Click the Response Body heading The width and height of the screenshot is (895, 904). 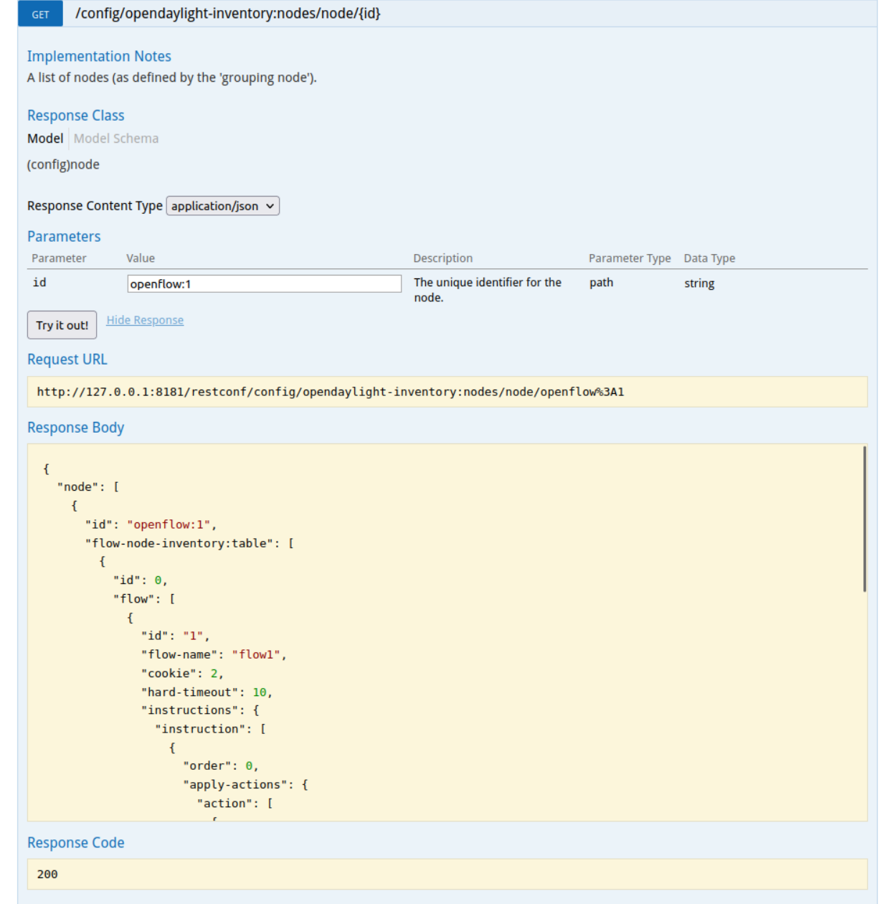[75, 428]
